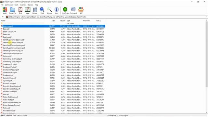Select Assembly.pdf file
This screenshot has height=117, width=208.
pos(53,26)
